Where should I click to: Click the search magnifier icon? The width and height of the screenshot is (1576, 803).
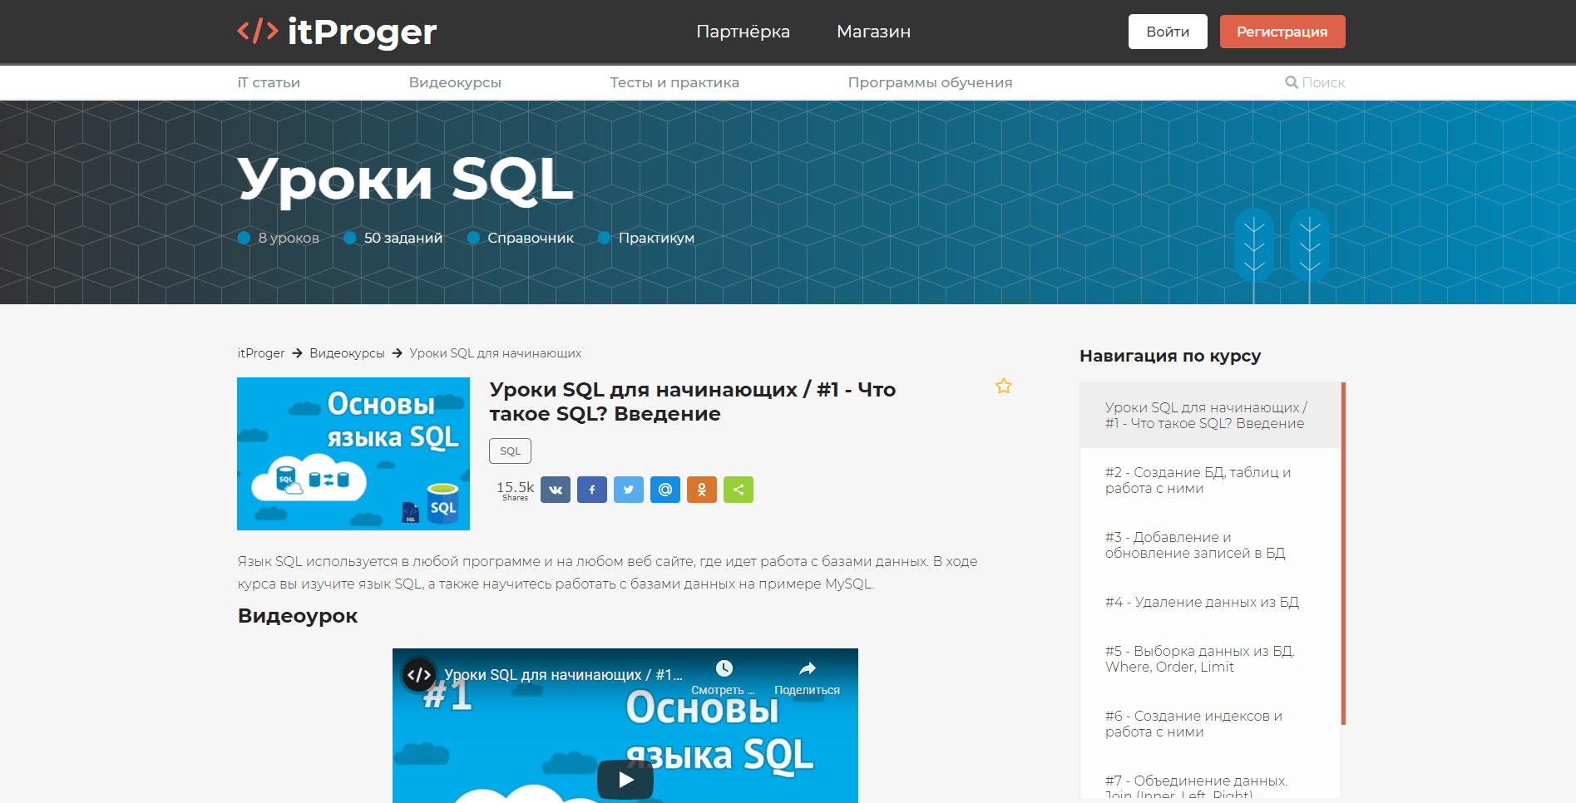tap(1292, 82)
